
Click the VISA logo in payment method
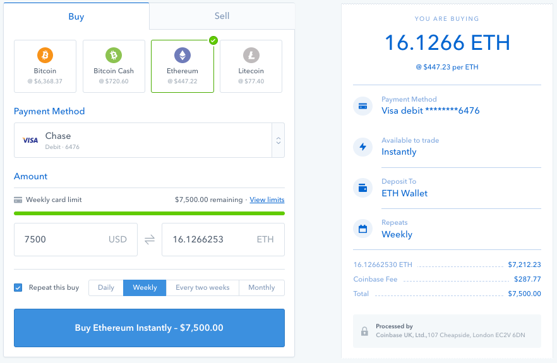click(30, 140)
